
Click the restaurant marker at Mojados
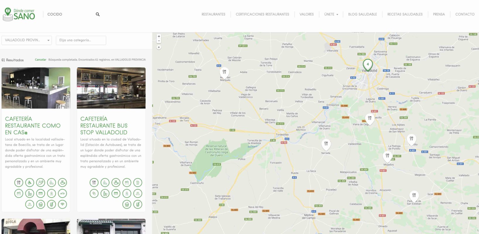pyautogui.click(x=387, y=156)
